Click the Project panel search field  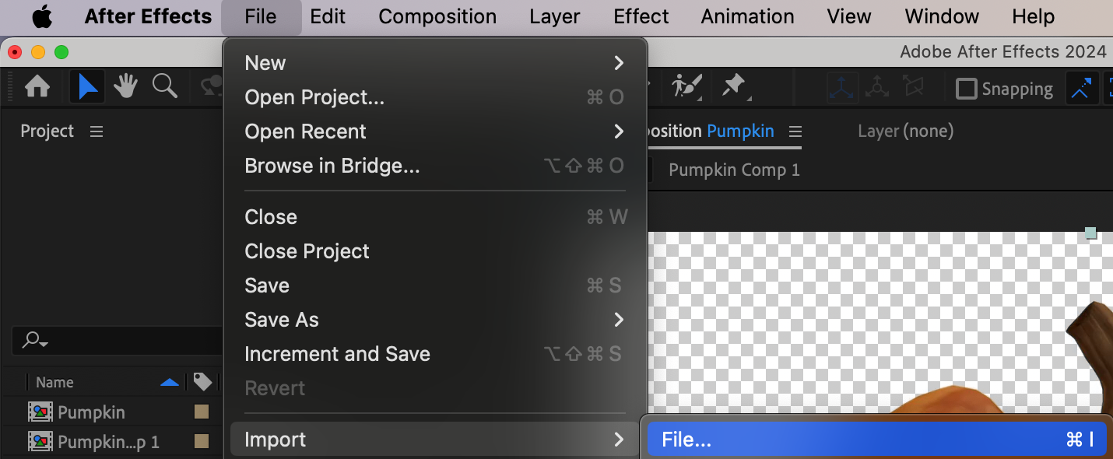(117, 341)
